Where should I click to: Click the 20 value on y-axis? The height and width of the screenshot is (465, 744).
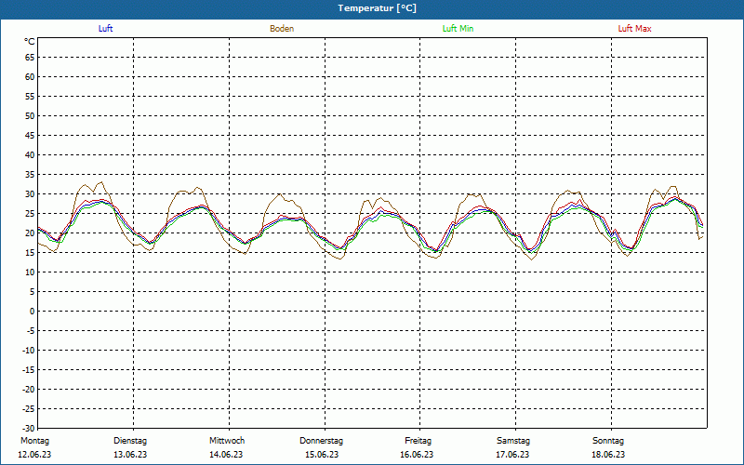30,233
